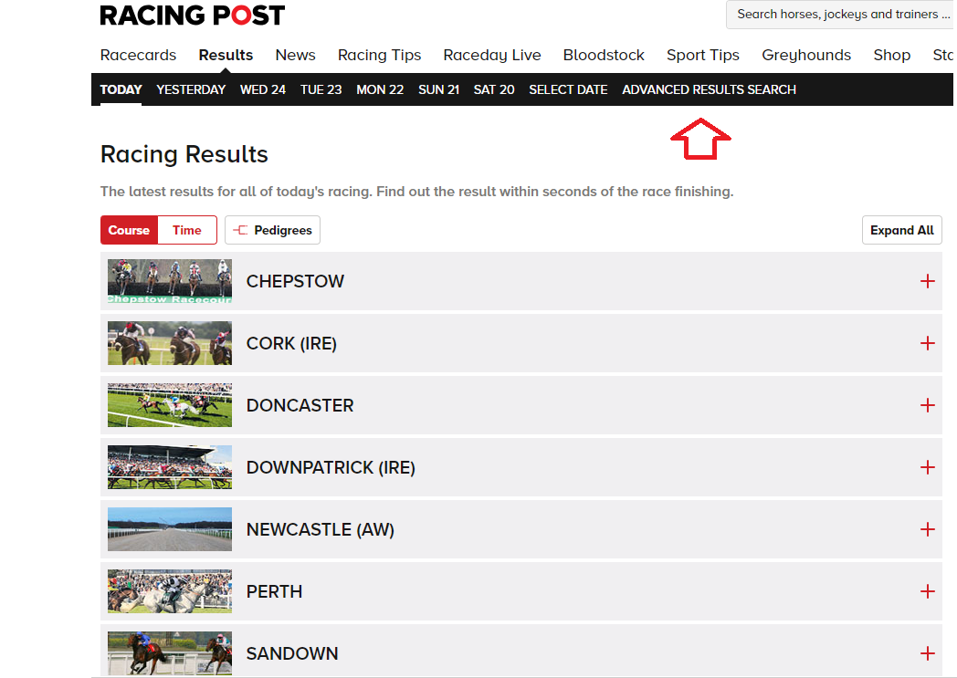Select the Results menu item
Image resolution: width=957 pixels, height=678 pixels.
(x=226, y=55)
